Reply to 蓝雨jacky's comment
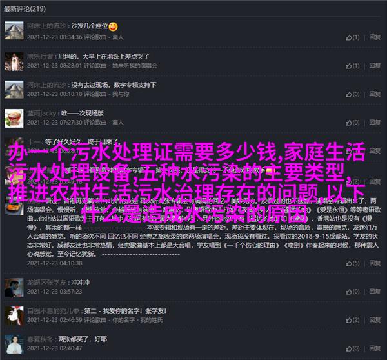 (x=375, y=123)
